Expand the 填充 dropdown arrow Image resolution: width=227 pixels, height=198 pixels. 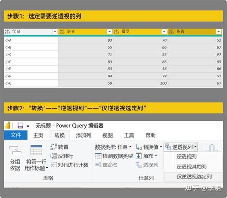[156, 155]
